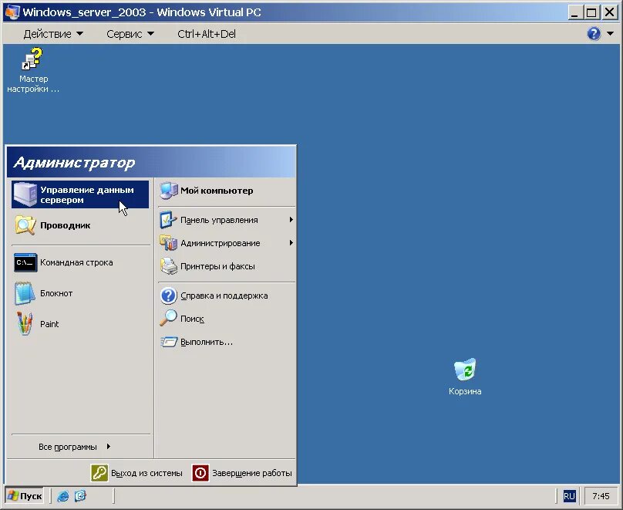Click the red power shutdown icon

(x=200, y=473)
